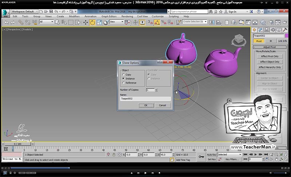Open the Create panel tab icon

tap(254, 30)
